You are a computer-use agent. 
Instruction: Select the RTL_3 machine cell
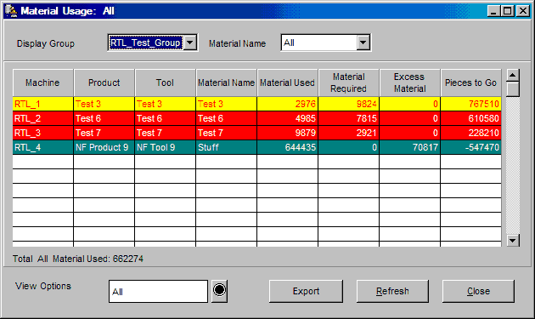click(43, 133)
